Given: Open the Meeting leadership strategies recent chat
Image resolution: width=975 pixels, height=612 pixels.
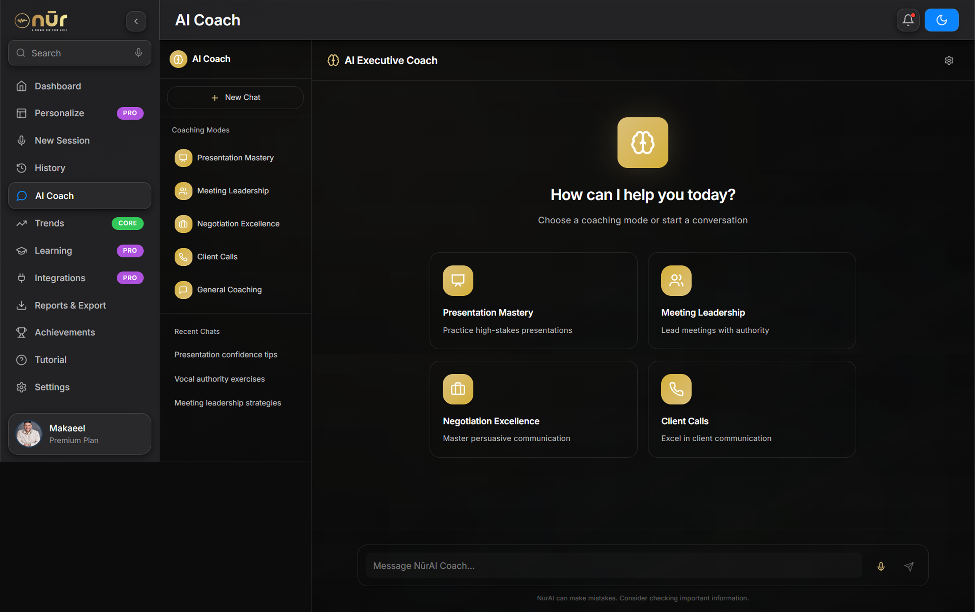Looking at the screenshot, I should [x=227, y=402].
